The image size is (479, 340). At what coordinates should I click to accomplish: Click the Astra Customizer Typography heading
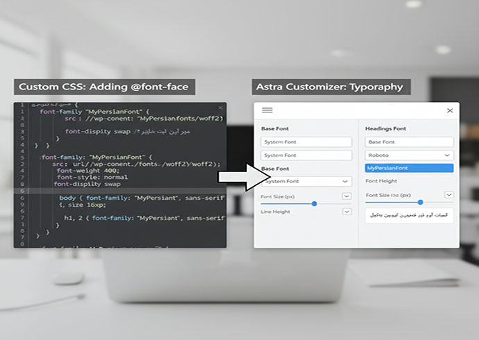tap(331, 87)
